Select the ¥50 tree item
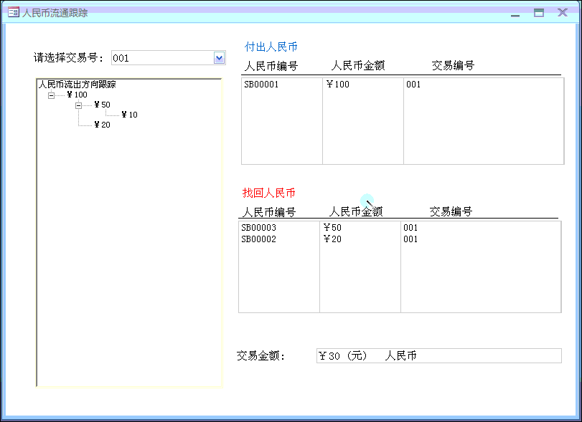The image size is (582, 422). (x=102, y=105)
